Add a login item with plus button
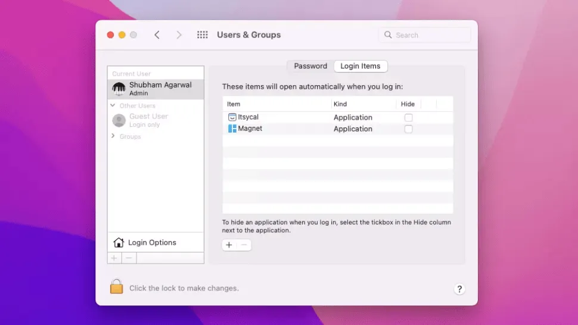 click(229, 245)
